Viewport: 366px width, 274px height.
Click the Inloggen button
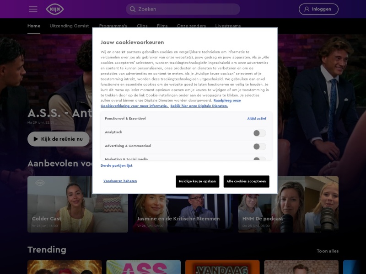point(318,9)
